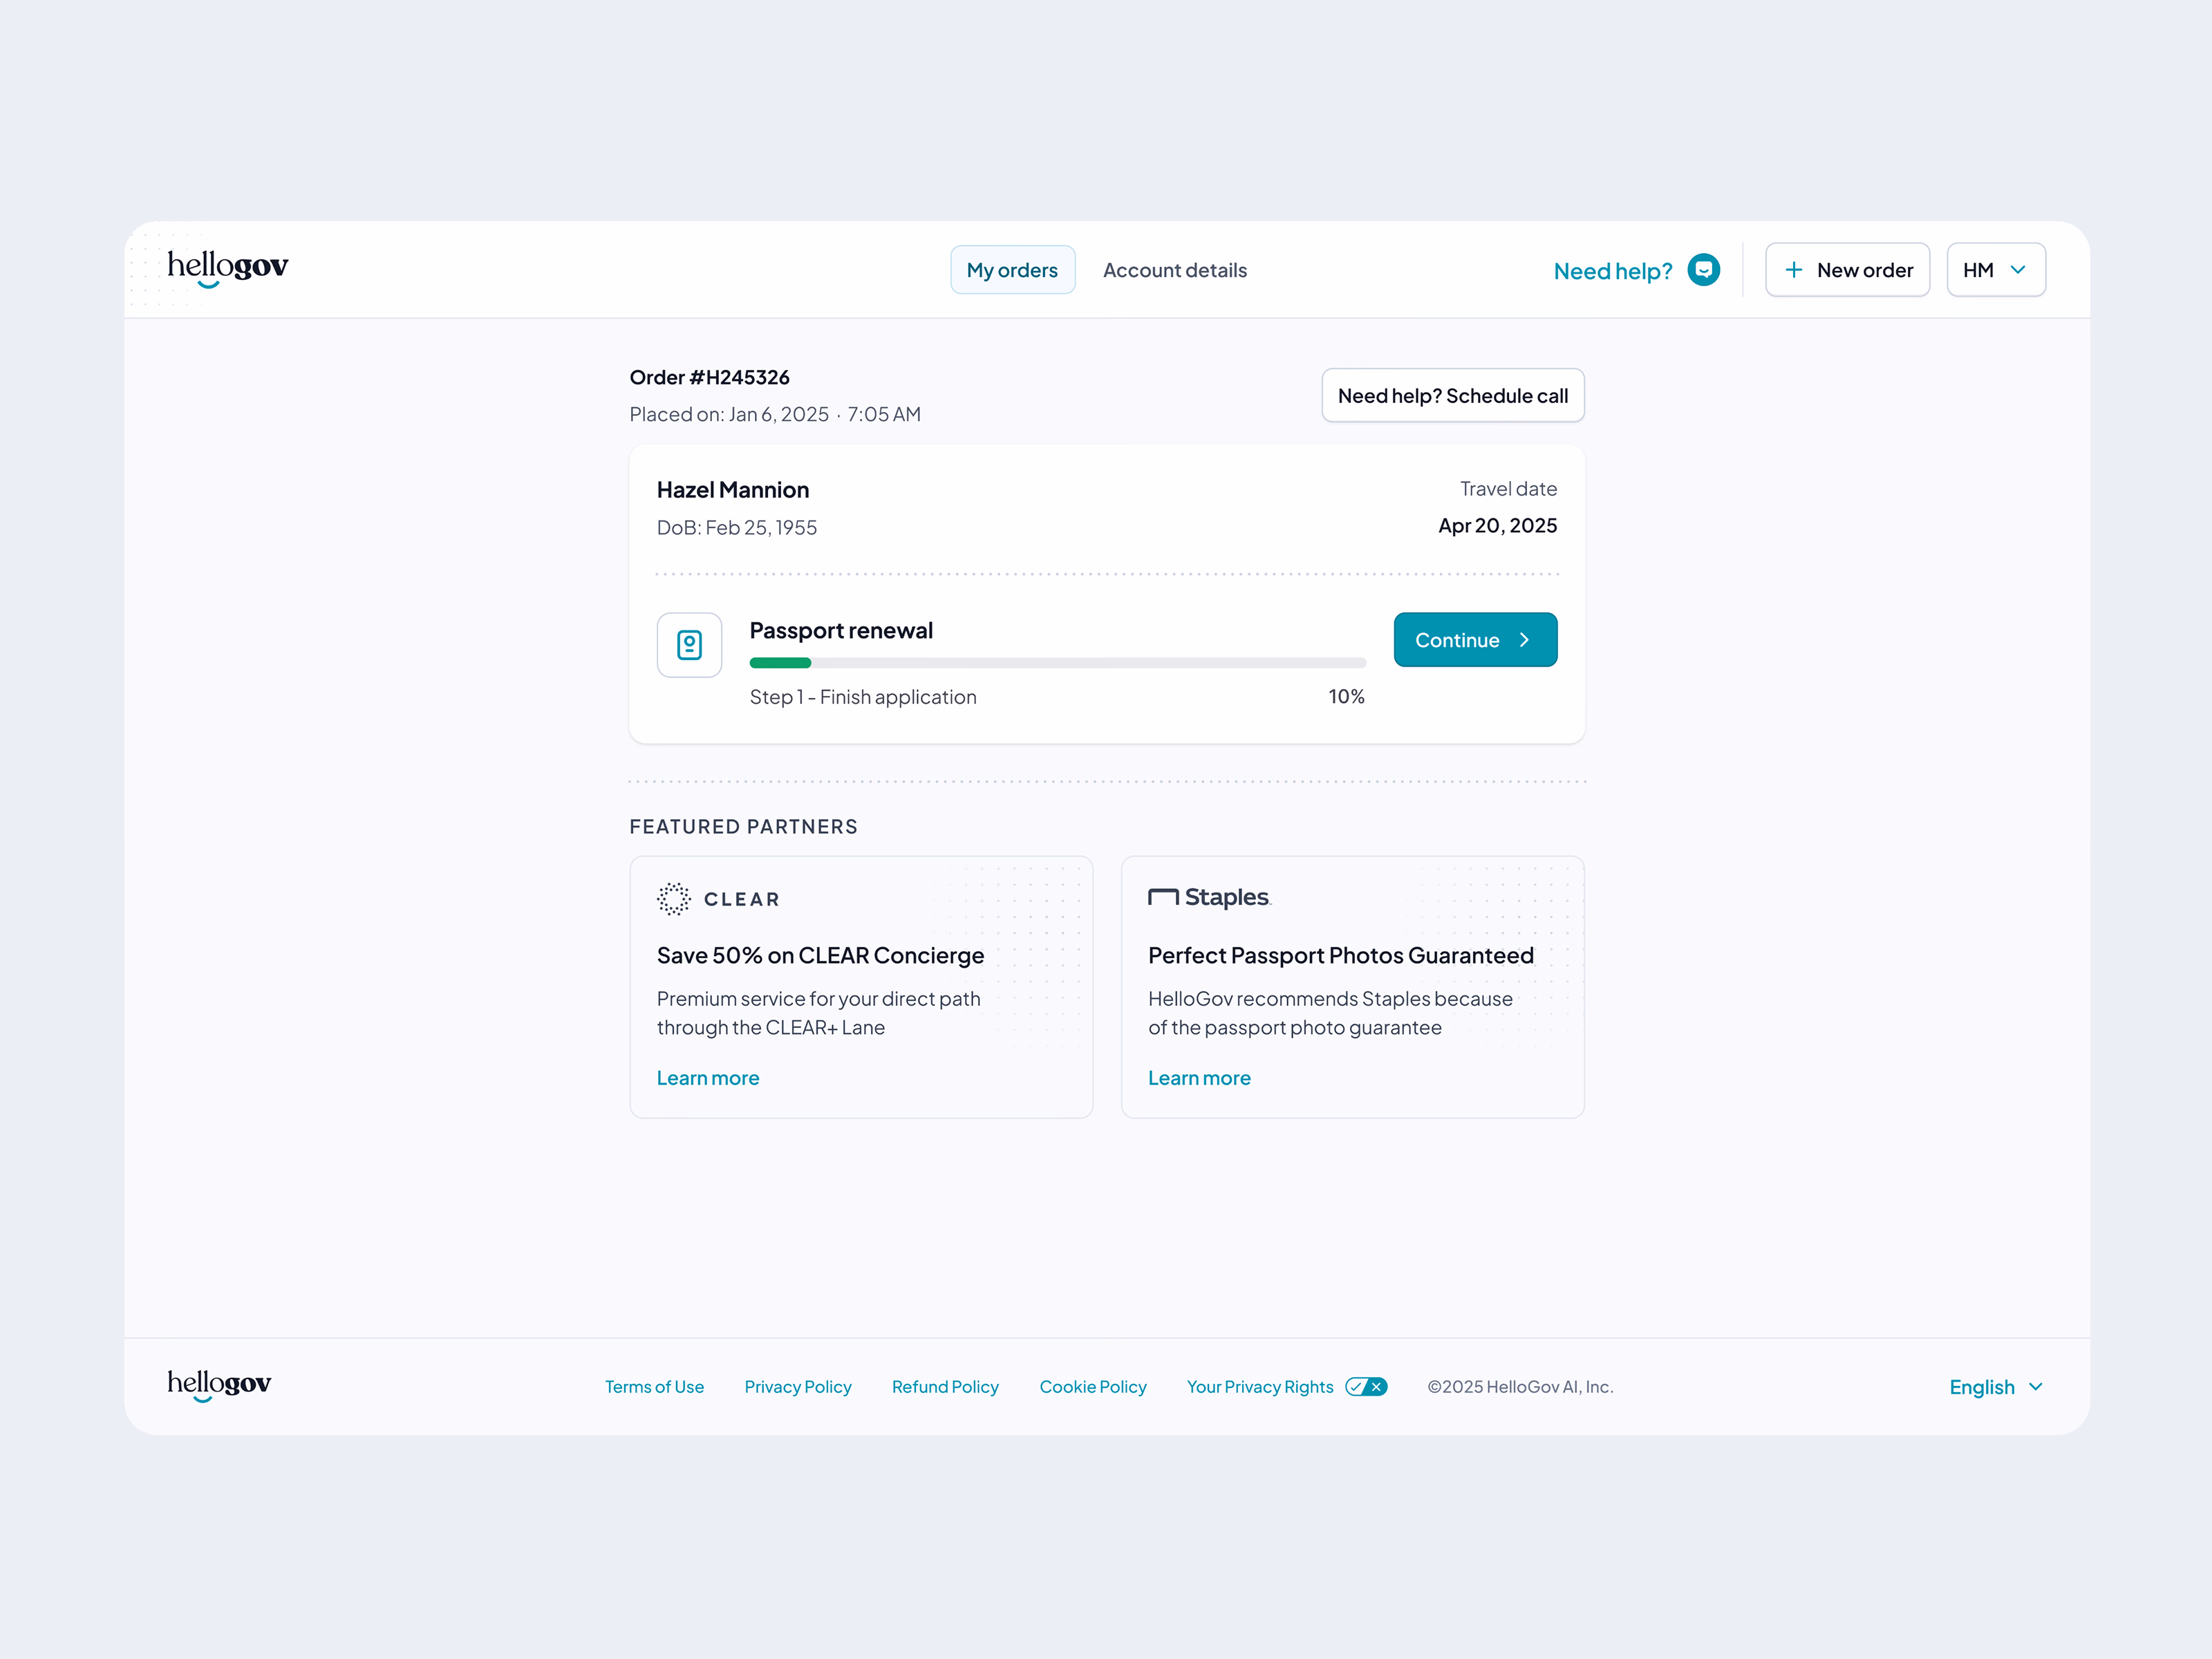Click the Need help? link
Viewport: 2212px width, 1659px height.
tap(1613, 271)
